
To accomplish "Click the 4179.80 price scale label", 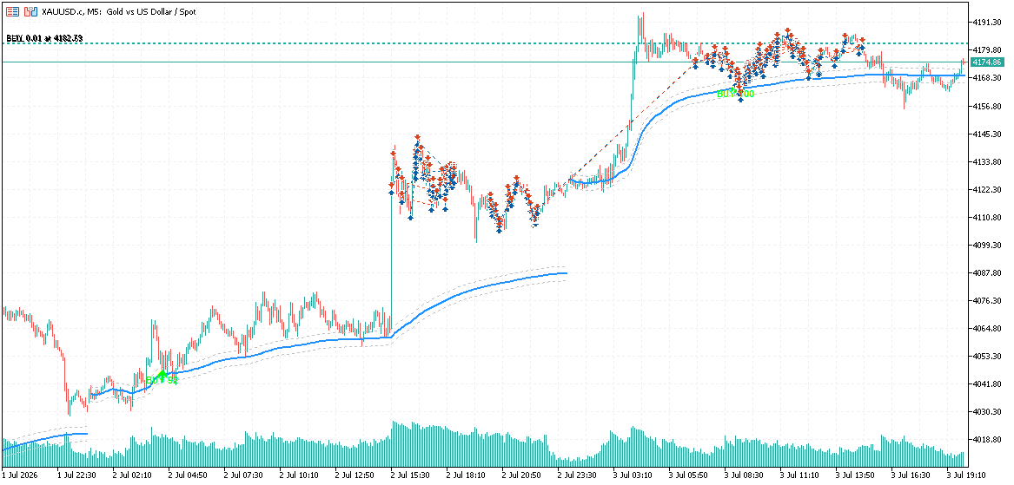I will (987, 49).
